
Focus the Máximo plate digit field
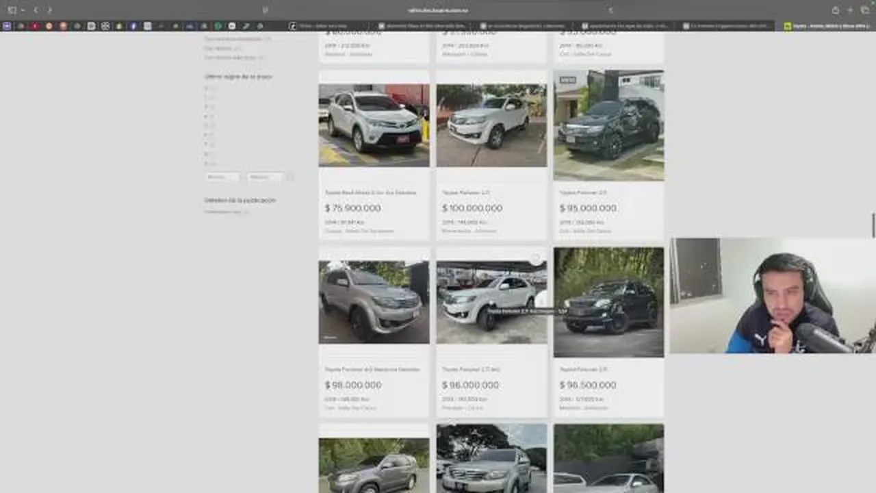click(x=266, y=177)
